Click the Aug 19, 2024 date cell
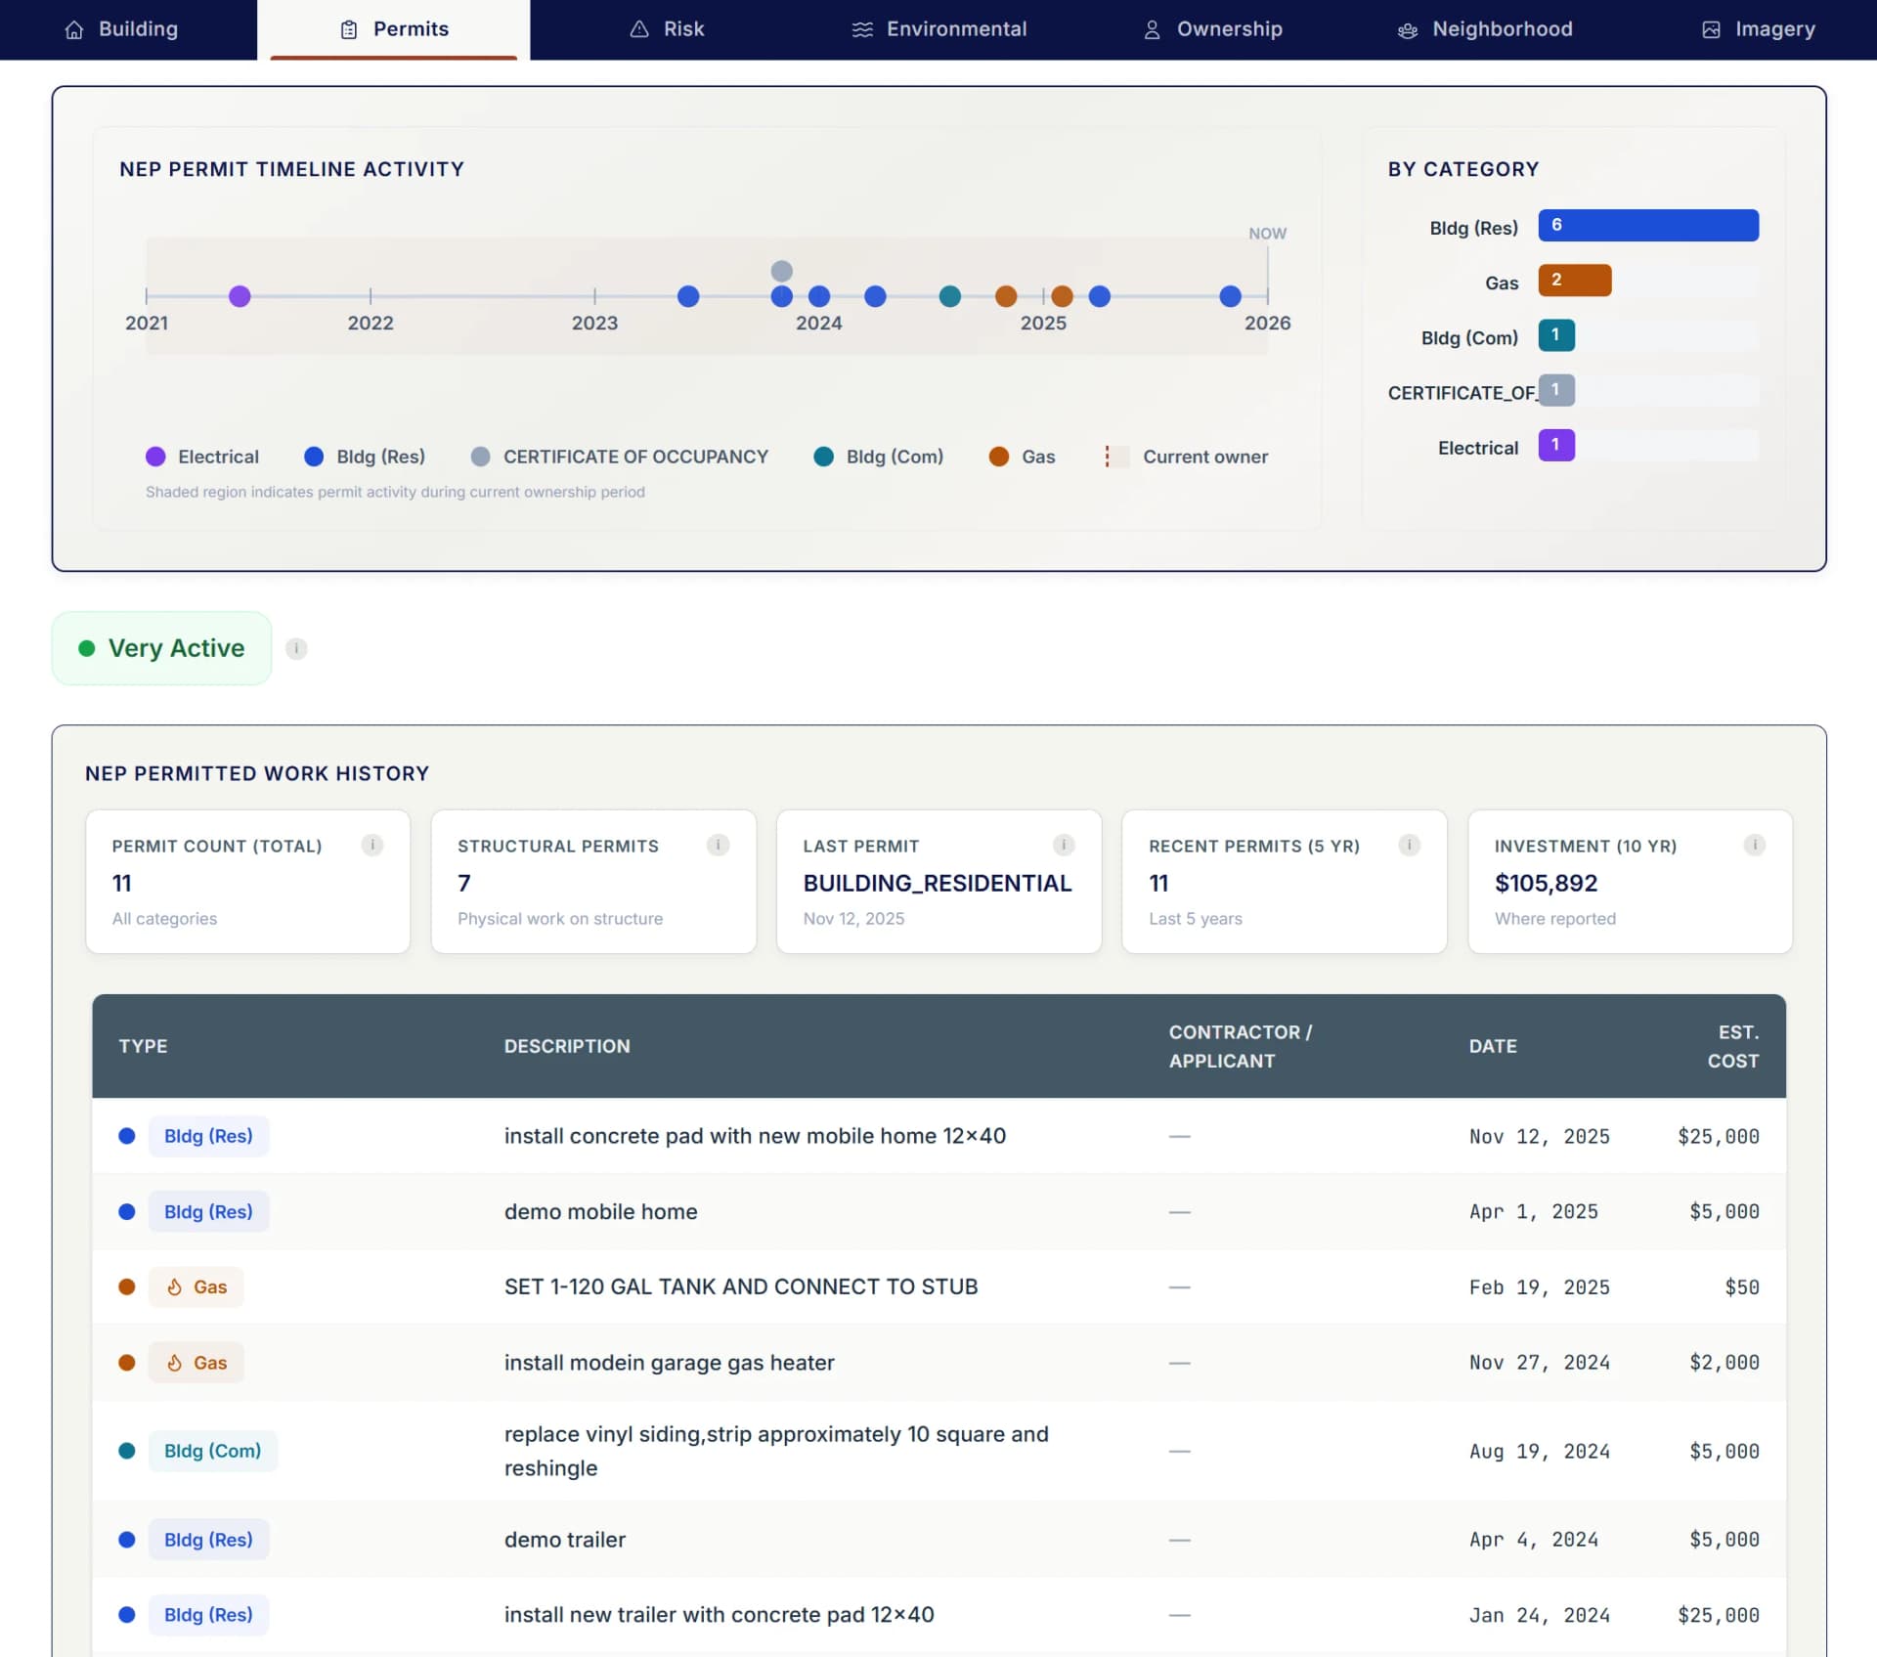Screen dimensions: 1877x1657 (1539, 1451)
